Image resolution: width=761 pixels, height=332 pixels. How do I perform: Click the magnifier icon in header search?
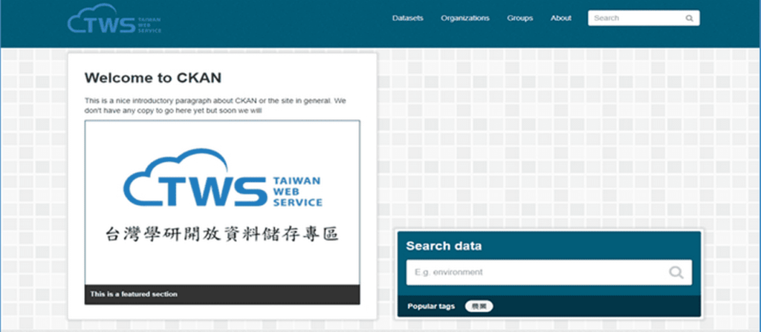coord(689,19)
